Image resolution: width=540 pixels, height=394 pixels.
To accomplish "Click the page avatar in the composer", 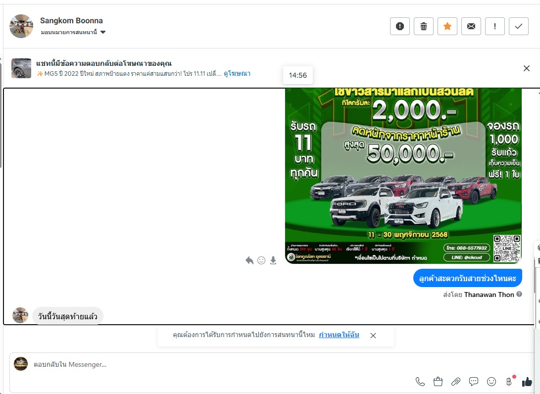I will point(21,364).
